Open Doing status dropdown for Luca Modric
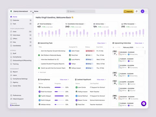156x117 pixels. [x=89, y=59]
